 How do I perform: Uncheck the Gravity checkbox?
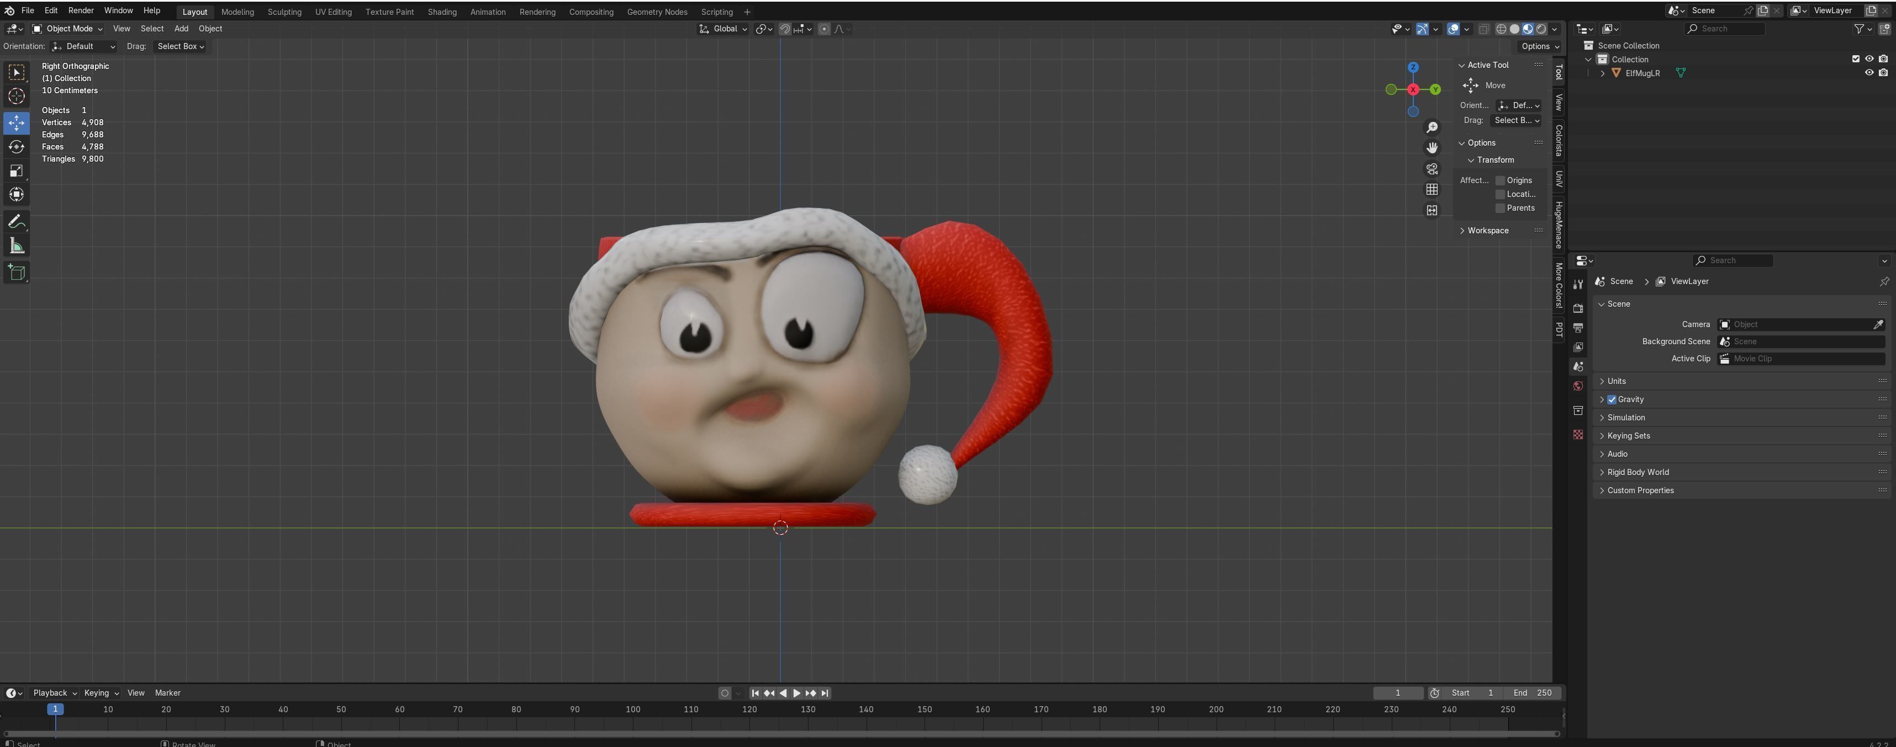(x=1612, y=399)
